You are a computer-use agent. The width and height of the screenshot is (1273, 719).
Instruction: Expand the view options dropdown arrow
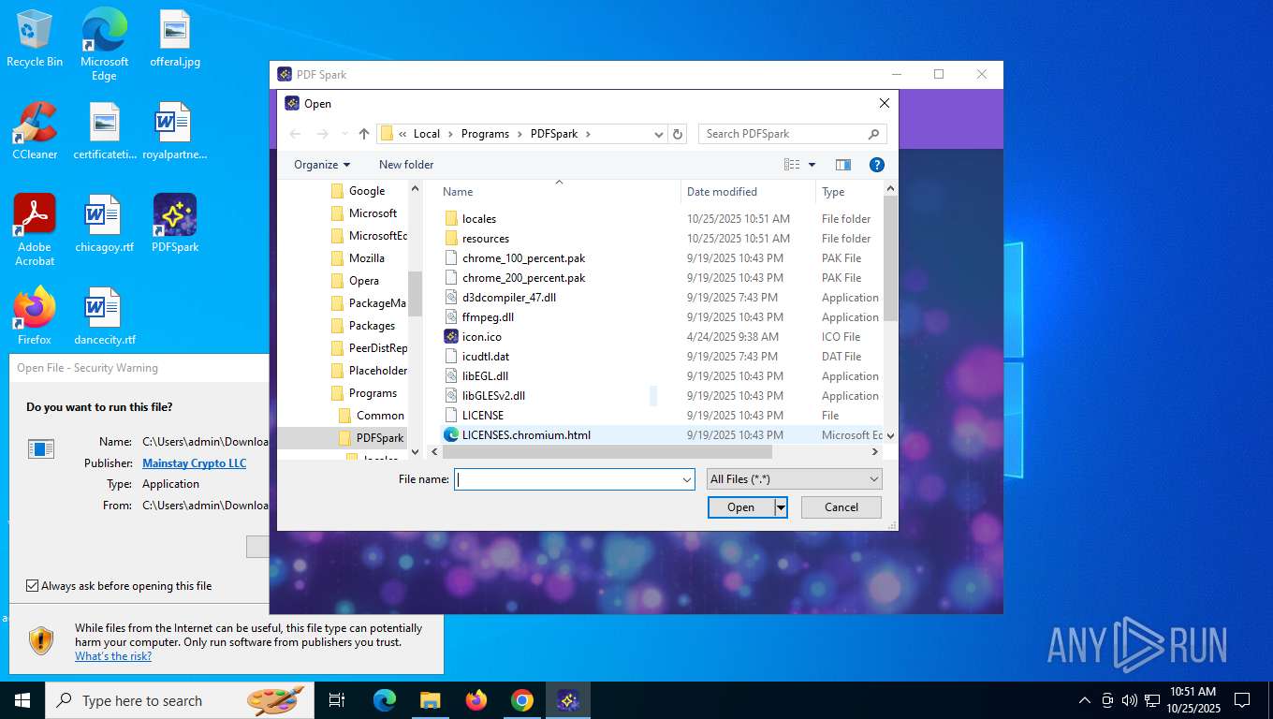pyautogui.click(x=812, y=165)
